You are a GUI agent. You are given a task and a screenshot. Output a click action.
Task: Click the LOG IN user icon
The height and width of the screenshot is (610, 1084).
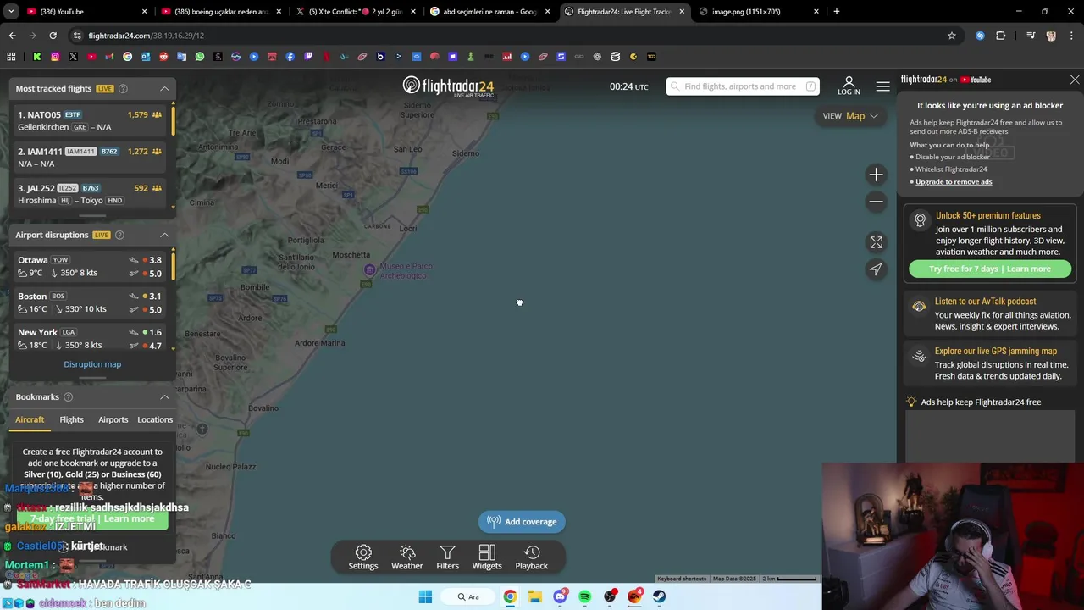(849, 86)
